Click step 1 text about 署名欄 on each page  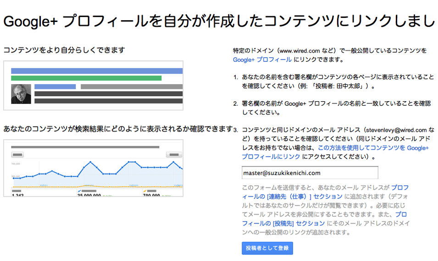tap(338, 82)
